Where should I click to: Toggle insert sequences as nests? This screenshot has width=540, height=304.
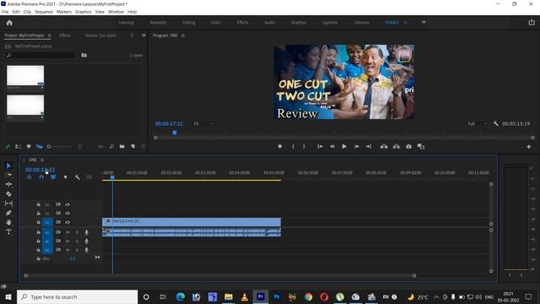click(30, 177)
